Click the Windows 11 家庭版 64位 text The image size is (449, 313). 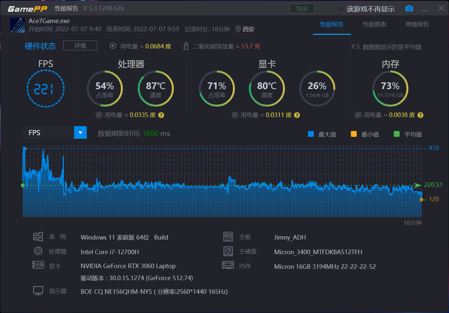point(124,237)
